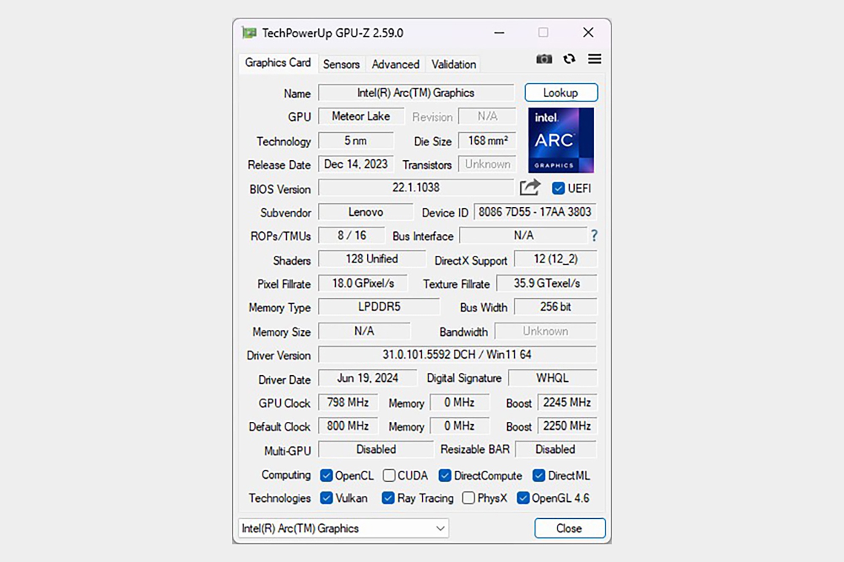Click the Bus Interface question mark
Viewport: 844px width, 562px height.
594,236
